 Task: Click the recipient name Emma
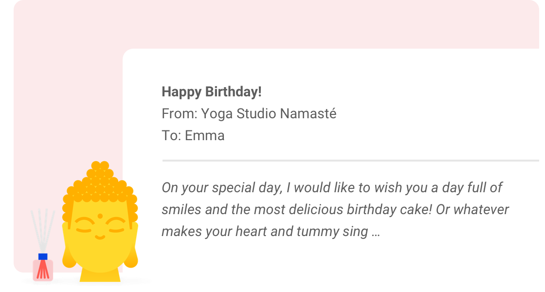[205, 136]
